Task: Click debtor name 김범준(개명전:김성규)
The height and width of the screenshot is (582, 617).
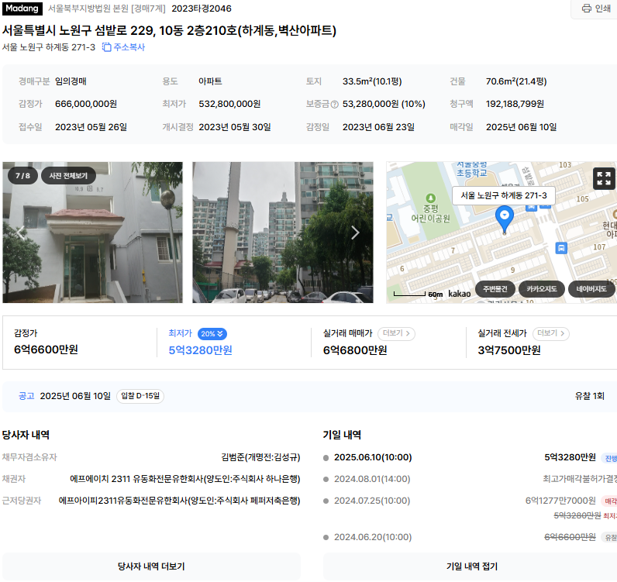Action: (x=260, y=457)
